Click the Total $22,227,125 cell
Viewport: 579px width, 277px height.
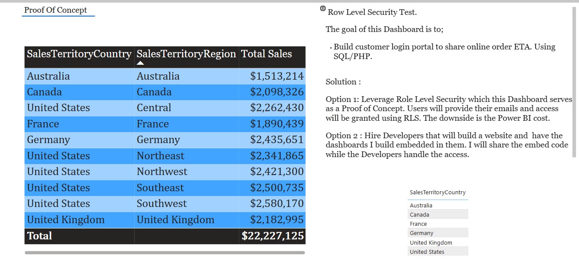pyautogui.click(x=273, y=236)
